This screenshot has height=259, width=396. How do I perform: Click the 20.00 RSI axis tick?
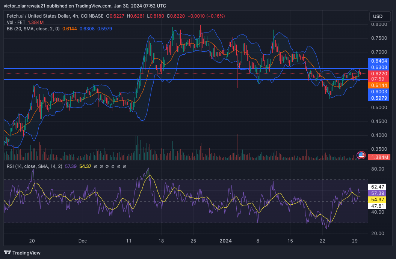378,233
